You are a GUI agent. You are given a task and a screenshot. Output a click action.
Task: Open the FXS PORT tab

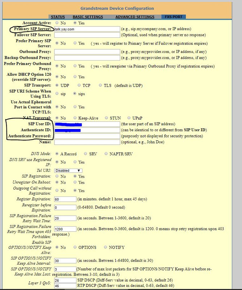coord(173,17)
